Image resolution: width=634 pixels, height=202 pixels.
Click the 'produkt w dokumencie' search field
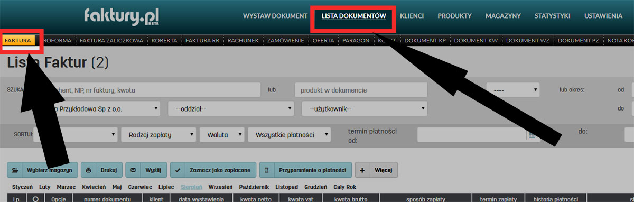point(361,90)
